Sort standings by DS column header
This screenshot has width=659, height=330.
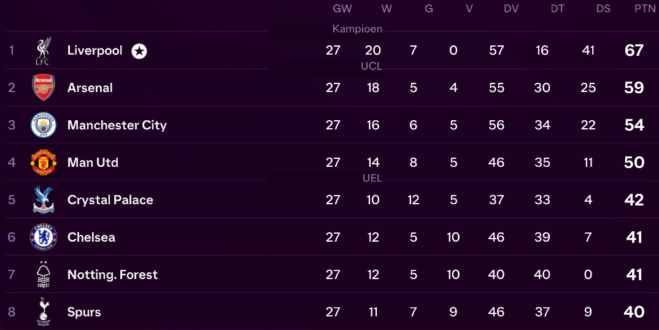coord(603,9)
